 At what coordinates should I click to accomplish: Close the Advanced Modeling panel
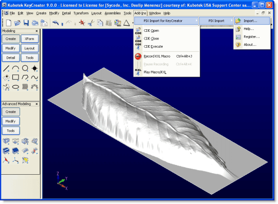[x=37, y=104]
